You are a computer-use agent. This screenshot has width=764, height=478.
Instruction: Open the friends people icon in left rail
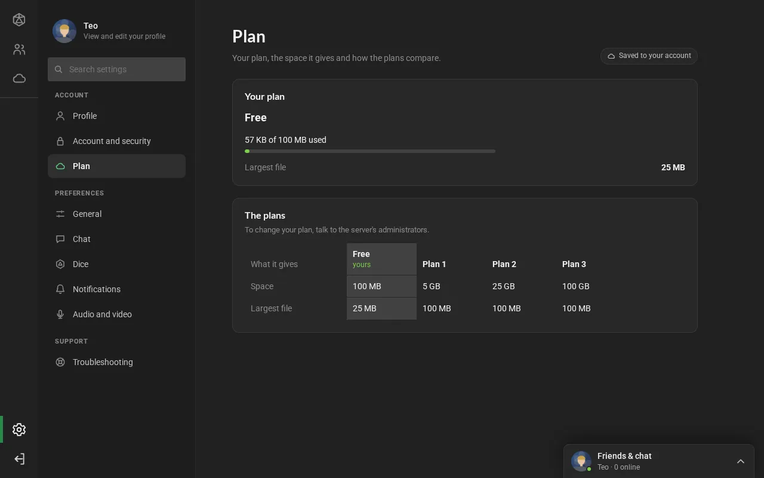pyautogui.click(x=19, y=50)
